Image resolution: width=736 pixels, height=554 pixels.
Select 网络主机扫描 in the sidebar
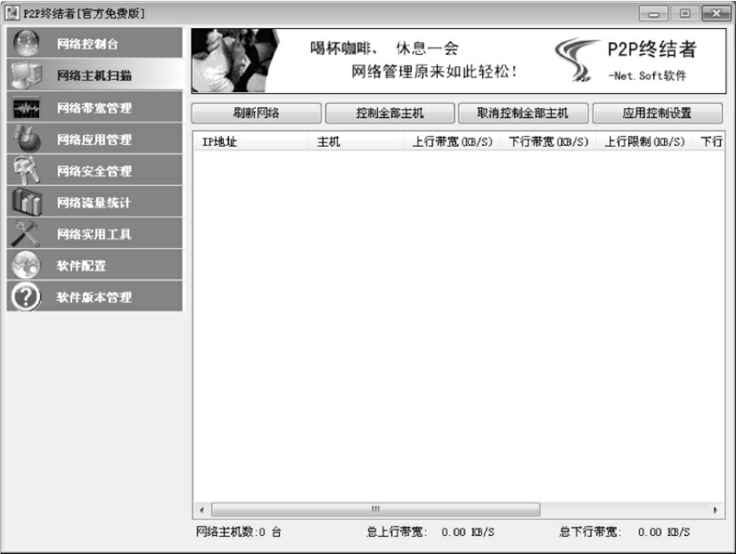tap(94, 75)
